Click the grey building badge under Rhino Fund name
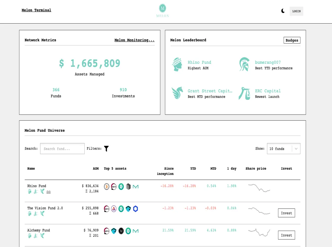 click(48, 192)
